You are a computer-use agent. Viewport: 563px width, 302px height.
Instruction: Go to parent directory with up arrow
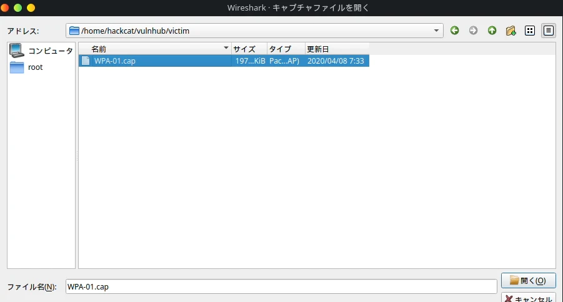click(x=492, y=31)
